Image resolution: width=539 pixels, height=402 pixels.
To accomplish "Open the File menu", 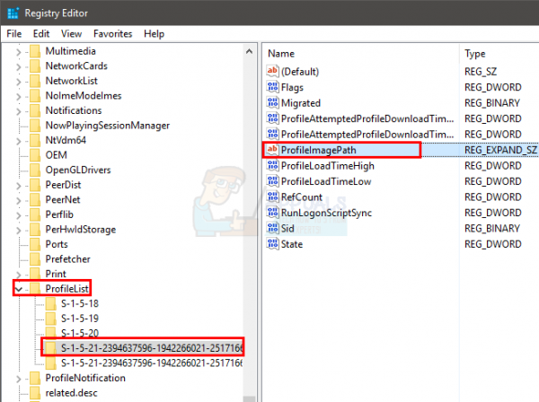I will pos(14,33).
